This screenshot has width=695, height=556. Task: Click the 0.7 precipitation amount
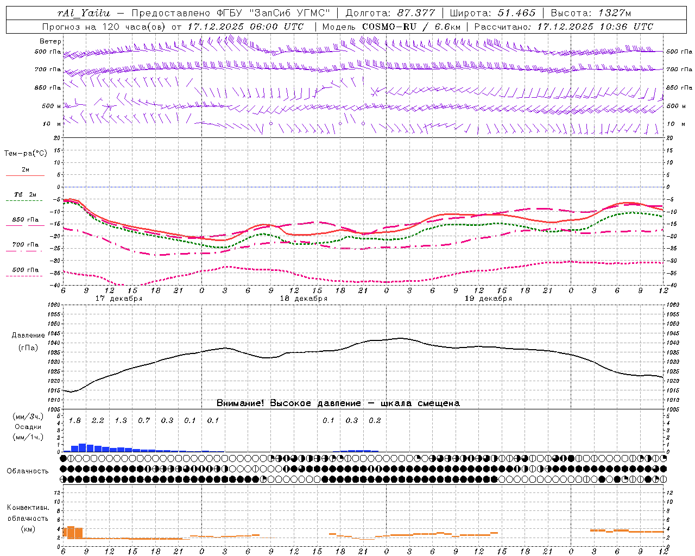tap(144, 421)
